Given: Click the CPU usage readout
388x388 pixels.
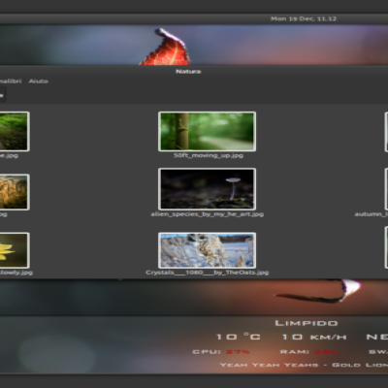Looking at the screenshot, I should 221,352.
